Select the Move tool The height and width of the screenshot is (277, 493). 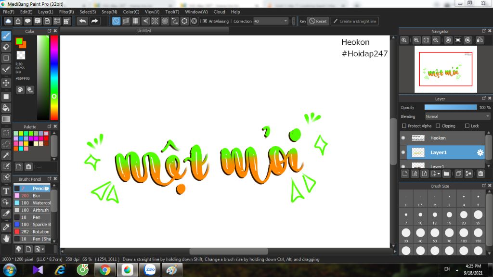(x=6, y=83)
